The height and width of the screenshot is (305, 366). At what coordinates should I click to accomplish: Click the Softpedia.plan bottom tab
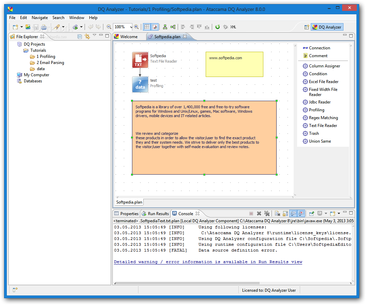point(129,202)
